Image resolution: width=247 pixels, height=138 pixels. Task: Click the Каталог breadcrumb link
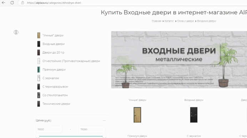(x=169, y=21)
